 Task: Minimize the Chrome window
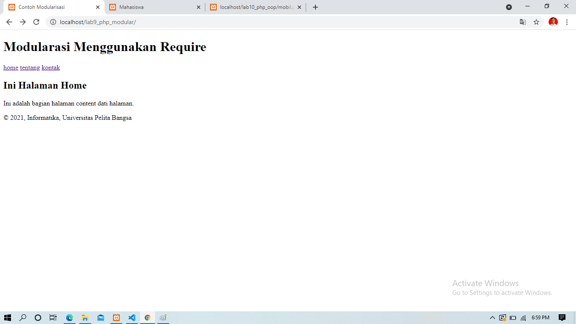pyautogui.click(x=528, y=6)
